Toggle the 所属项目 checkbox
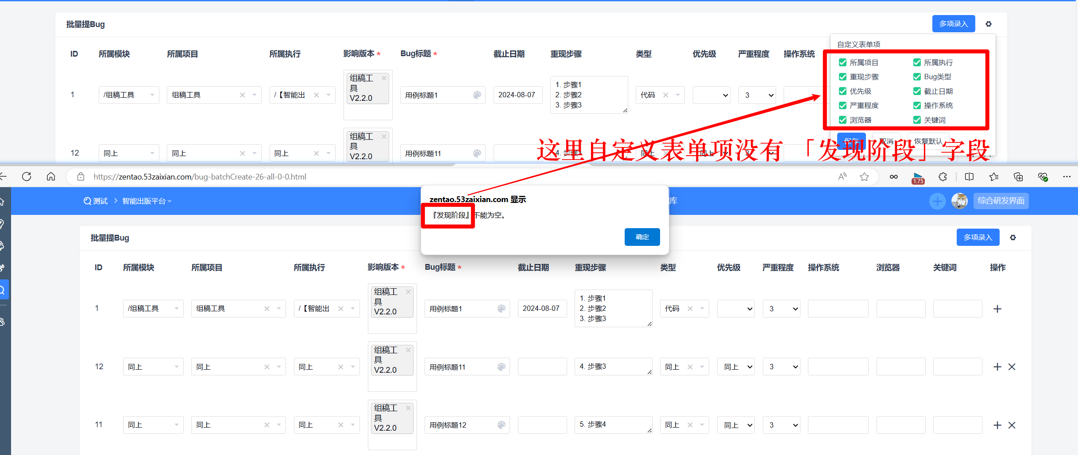This screenshot has width=1078, height=455. [x=842, y=62]
